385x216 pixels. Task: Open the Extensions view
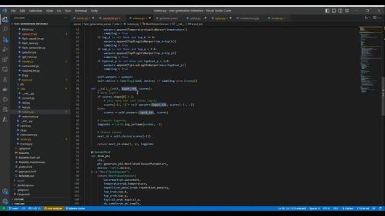5,59
